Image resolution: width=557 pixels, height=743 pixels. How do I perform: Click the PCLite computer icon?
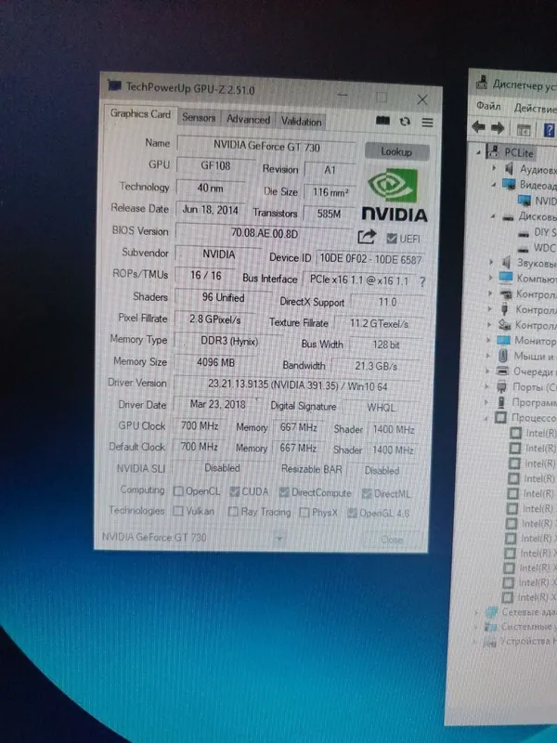[x=493, y=151]
